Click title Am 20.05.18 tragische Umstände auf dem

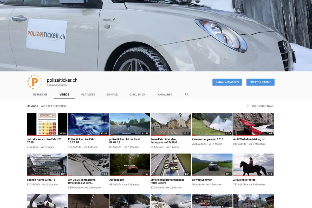coord(82,181)
